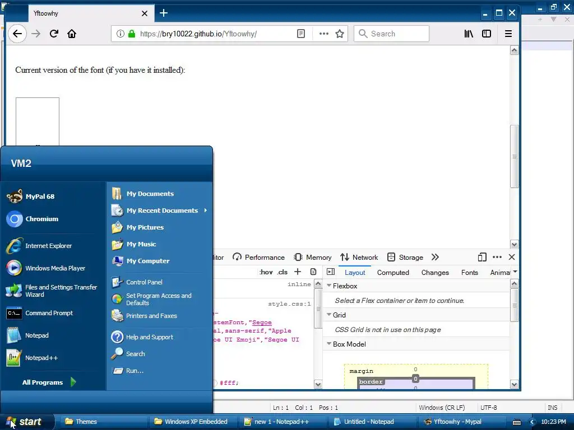
Task: Select the Fonts sidebar tab
Action: point(469,273)
